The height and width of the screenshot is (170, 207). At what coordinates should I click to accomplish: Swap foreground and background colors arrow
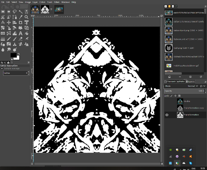[19, 54]
